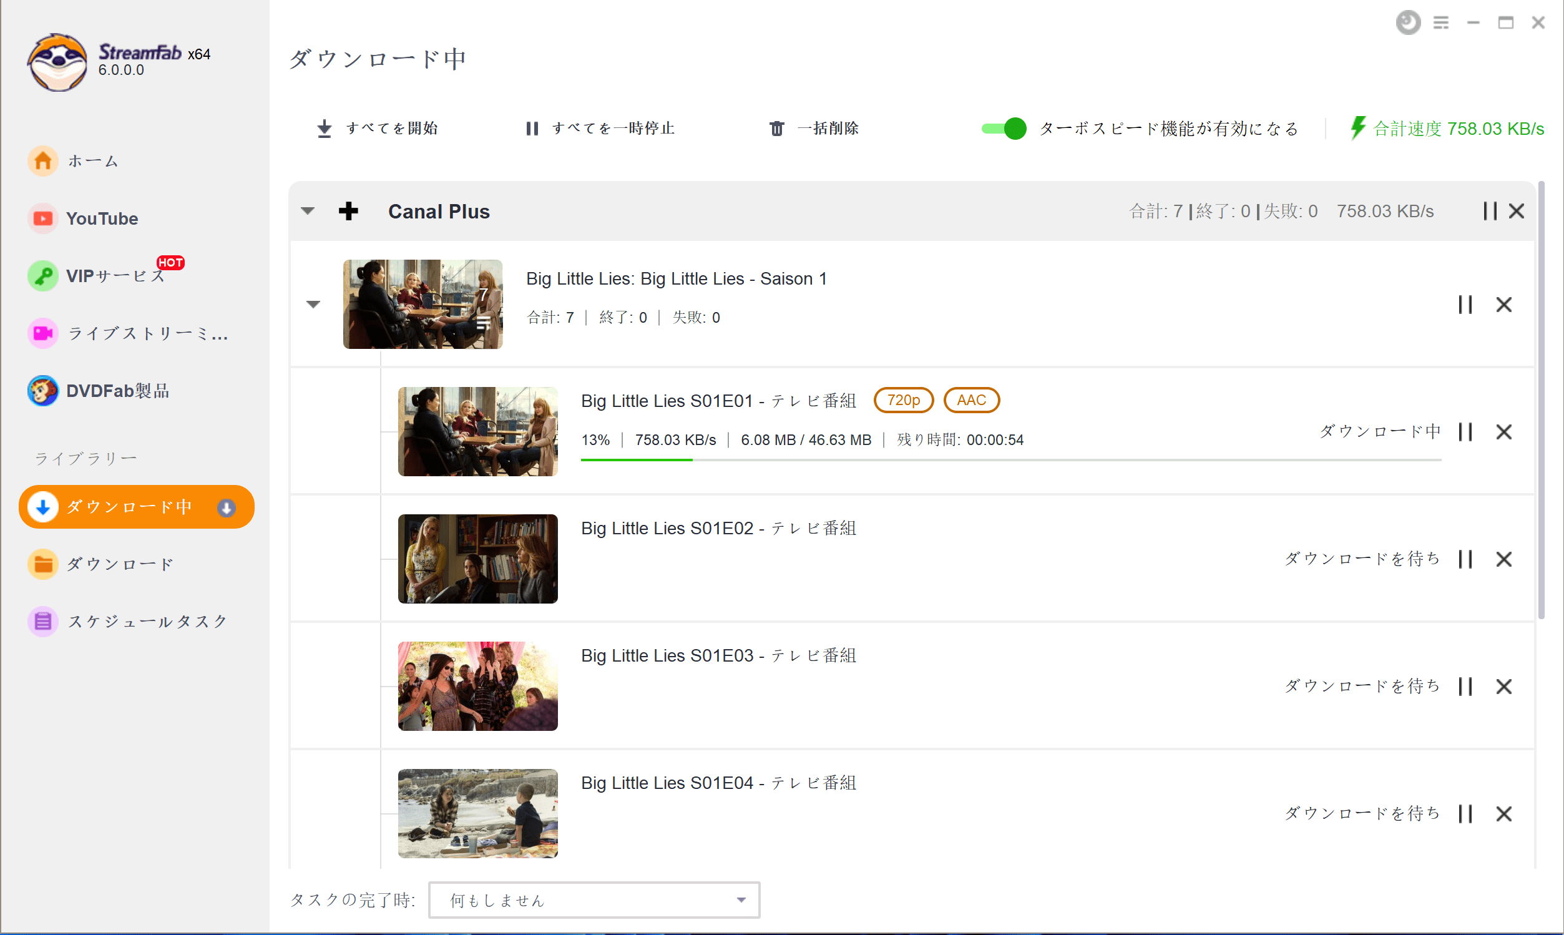This screenshot has width=1564, height=935.
Task: Collapse the Canal Plus group arrow
Action: click(308, 211)
